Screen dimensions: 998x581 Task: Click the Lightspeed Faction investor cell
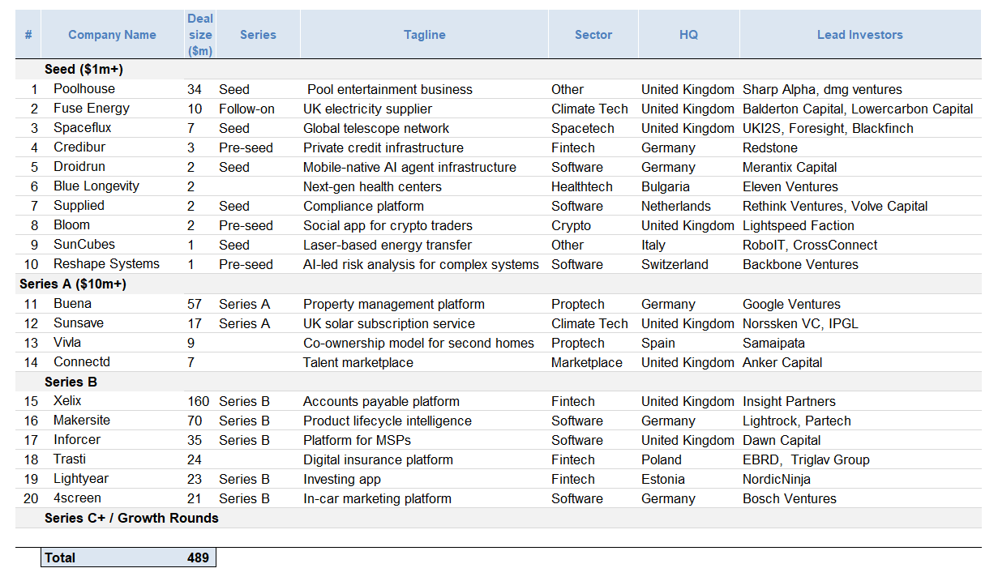tap(799, 225)
